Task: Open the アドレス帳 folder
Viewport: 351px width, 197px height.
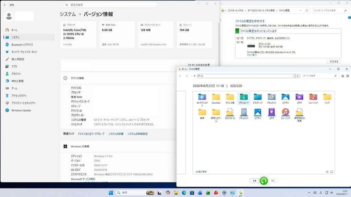Action: pos(230,99)
